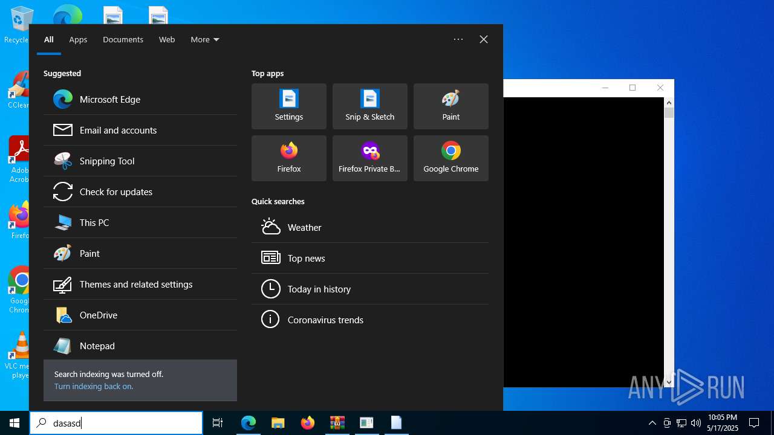Open Task View on taskbar

click(x=218, y=423)
